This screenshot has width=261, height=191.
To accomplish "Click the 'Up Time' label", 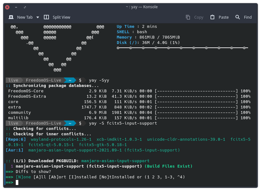I will 126,27.
